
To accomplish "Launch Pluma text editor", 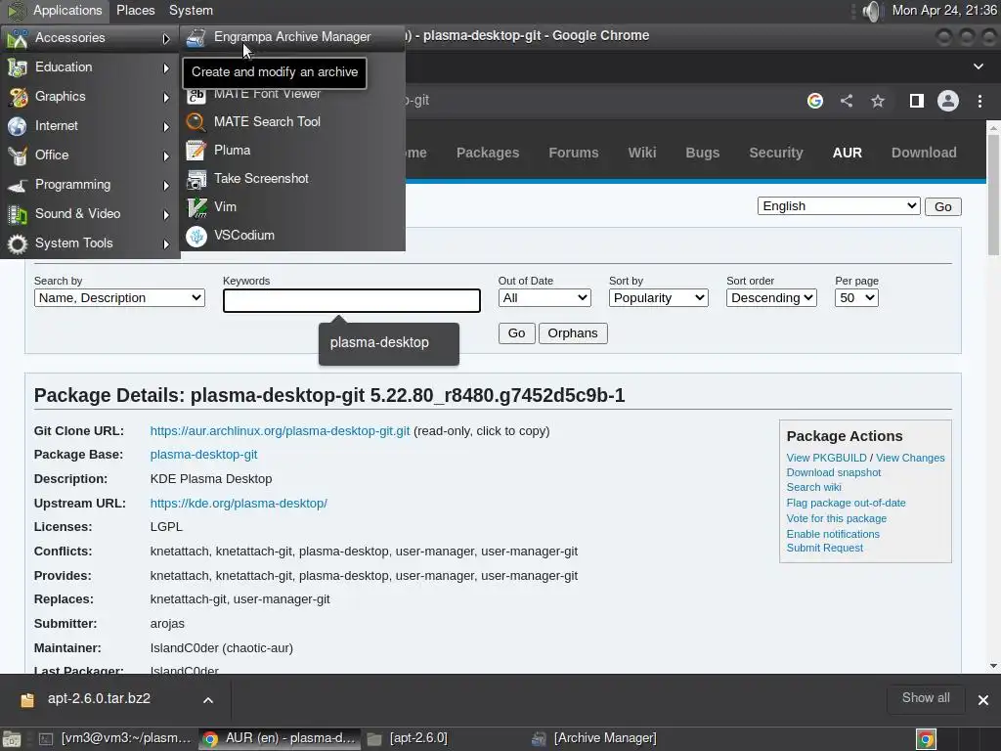I will (x=292, y=150).
